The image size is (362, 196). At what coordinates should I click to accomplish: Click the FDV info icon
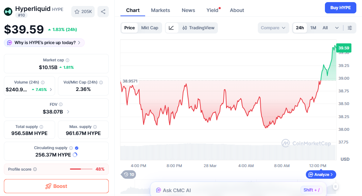(61, 104)
